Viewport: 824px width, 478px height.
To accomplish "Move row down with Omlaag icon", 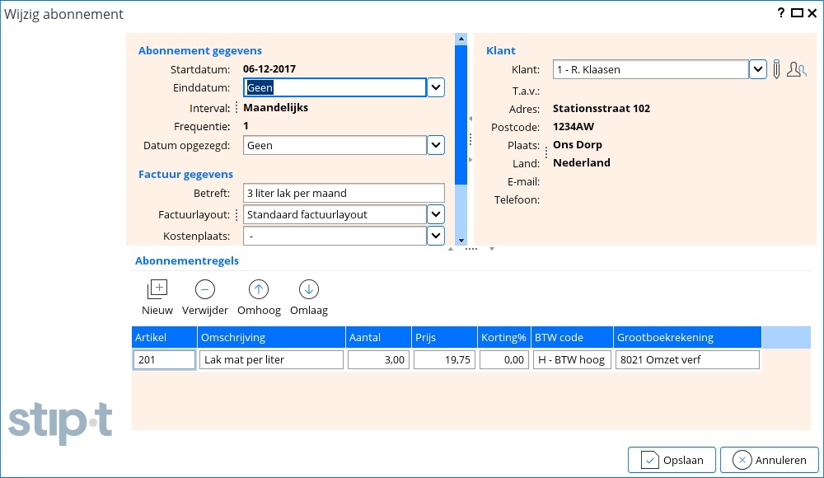I will (x=308, y=289).
